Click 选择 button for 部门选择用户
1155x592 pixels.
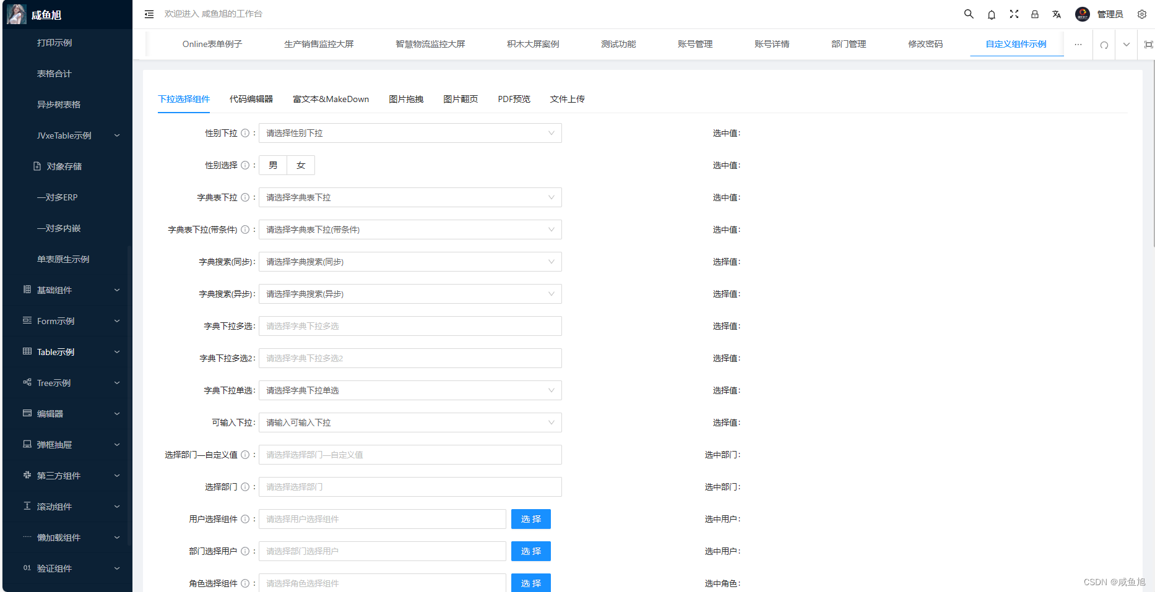point(531,551)
